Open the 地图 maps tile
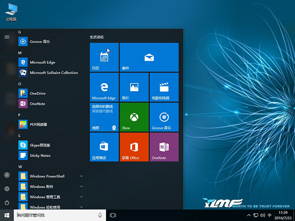Screen dimensions: 295x221 pyautogui.click(x=104, y=117)
